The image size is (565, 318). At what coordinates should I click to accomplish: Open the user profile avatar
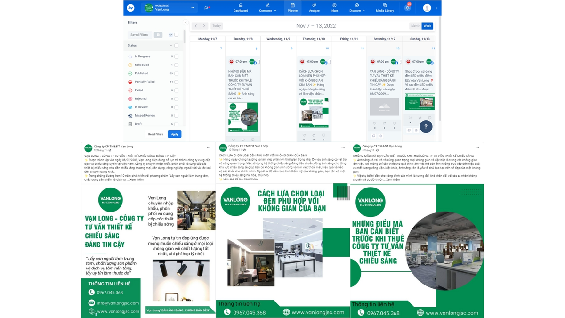(x=427, y=8)
